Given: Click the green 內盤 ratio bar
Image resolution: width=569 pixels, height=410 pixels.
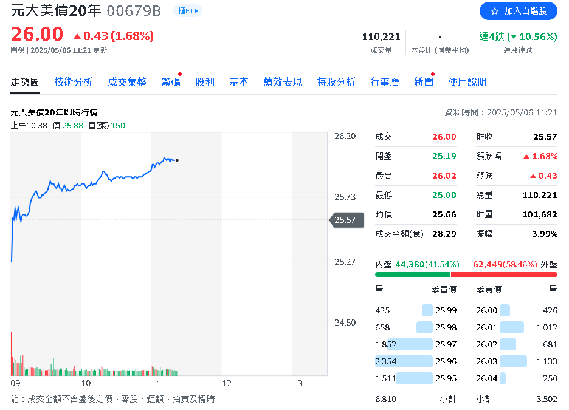Looking at the screenshot, I should 412,275.
